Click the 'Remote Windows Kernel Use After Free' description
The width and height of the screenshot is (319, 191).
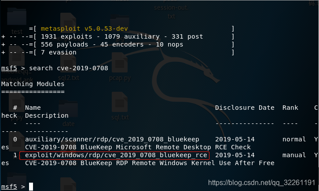(203, 163)
